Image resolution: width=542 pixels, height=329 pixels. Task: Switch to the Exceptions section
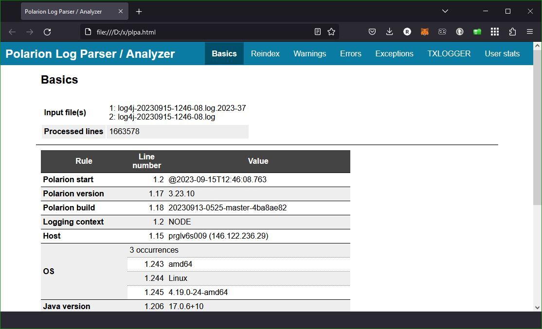point(394,53)
